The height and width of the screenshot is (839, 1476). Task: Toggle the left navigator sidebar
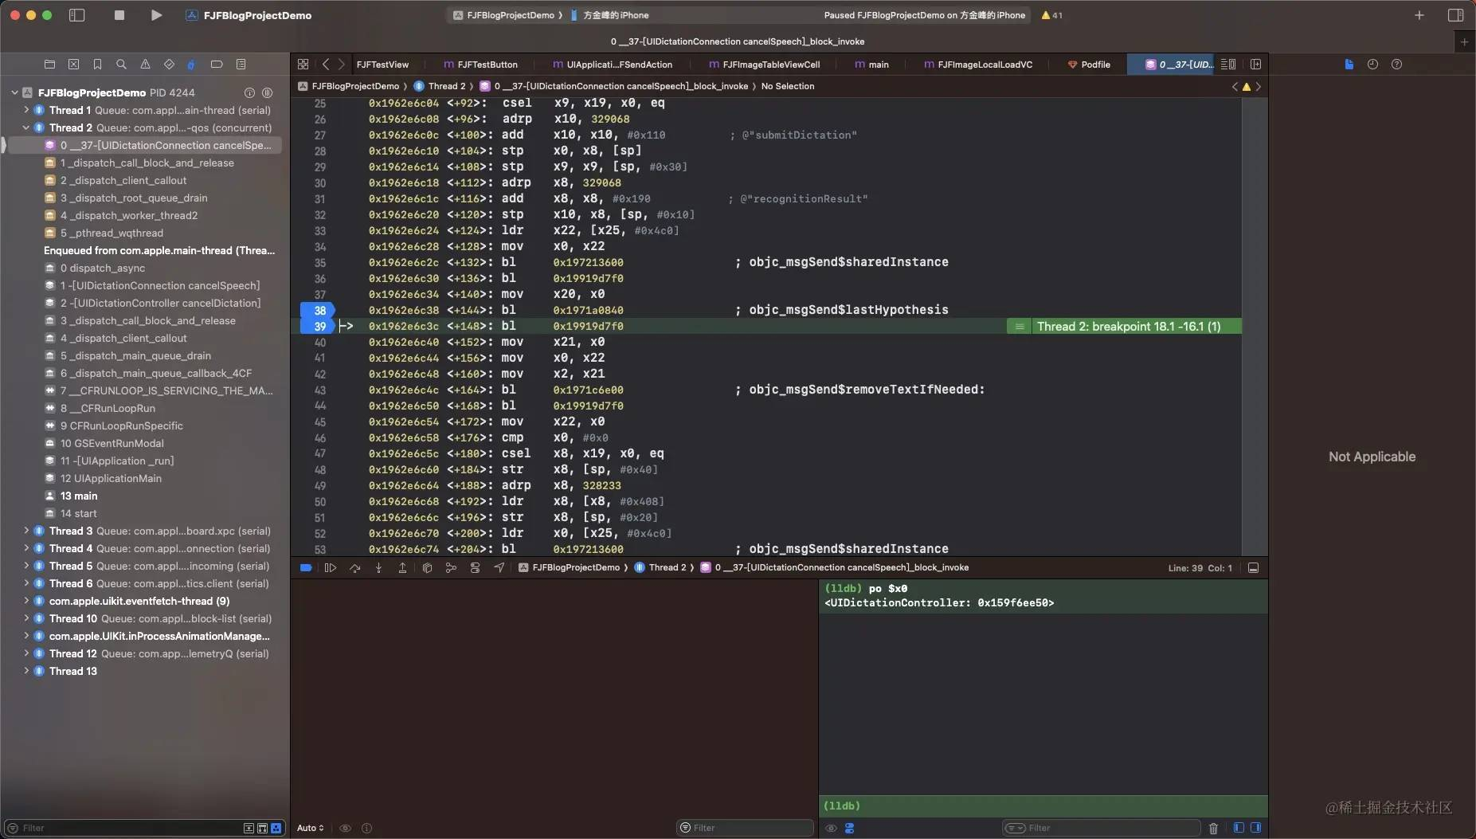point(77,15)
